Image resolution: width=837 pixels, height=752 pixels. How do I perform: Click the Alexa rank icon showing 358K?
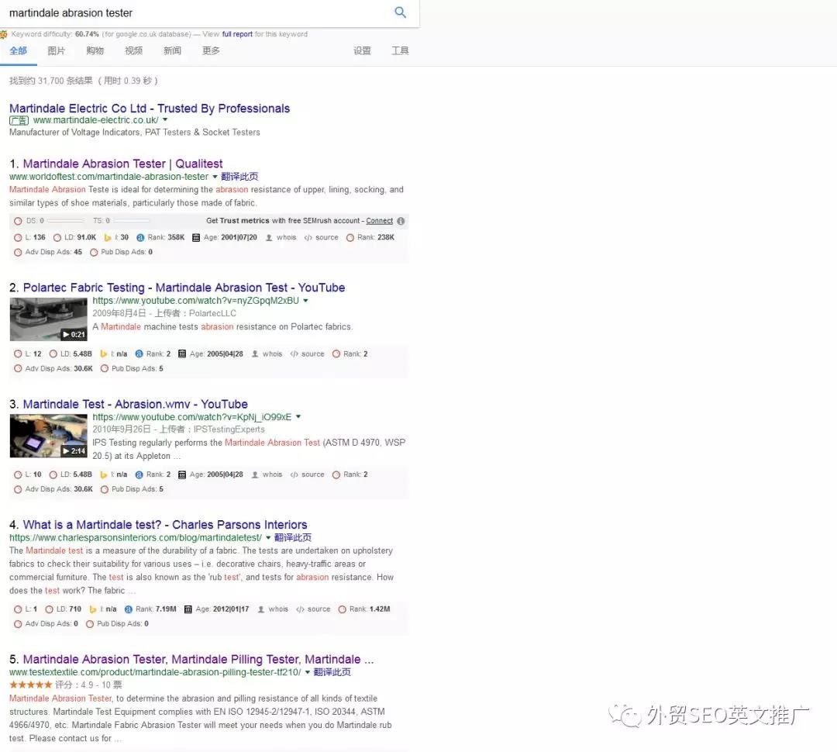pos(140,238)
